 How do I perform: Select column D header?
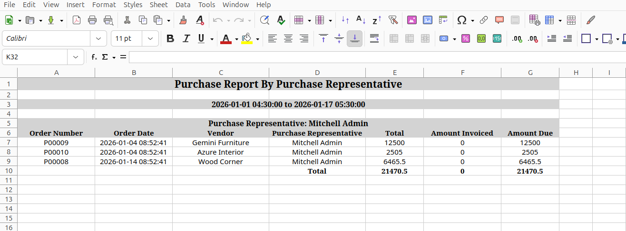[317, 72]
